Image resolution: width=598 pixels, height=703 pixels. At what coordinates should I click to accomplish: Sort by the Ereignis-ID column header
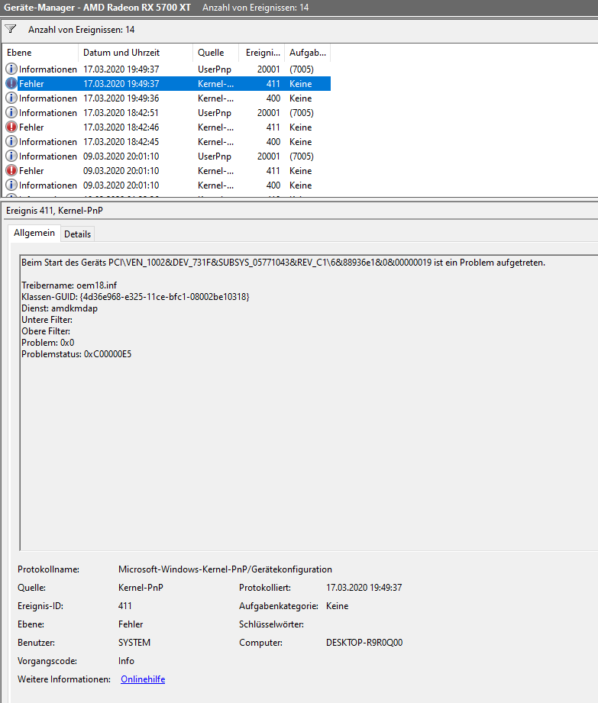[262, 53]
